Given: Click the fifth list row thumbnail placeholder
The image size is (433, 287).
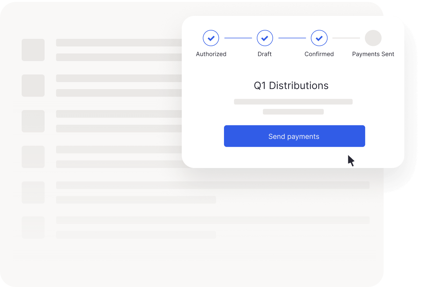Looking at the screenshot, I should tap(33, 192).
